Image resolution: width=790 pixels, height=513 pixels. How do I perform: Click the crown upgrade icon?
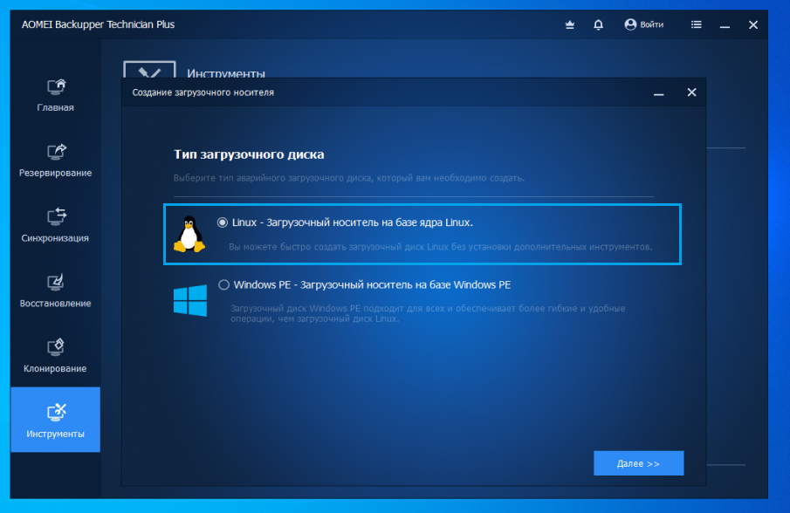point(570,24)
